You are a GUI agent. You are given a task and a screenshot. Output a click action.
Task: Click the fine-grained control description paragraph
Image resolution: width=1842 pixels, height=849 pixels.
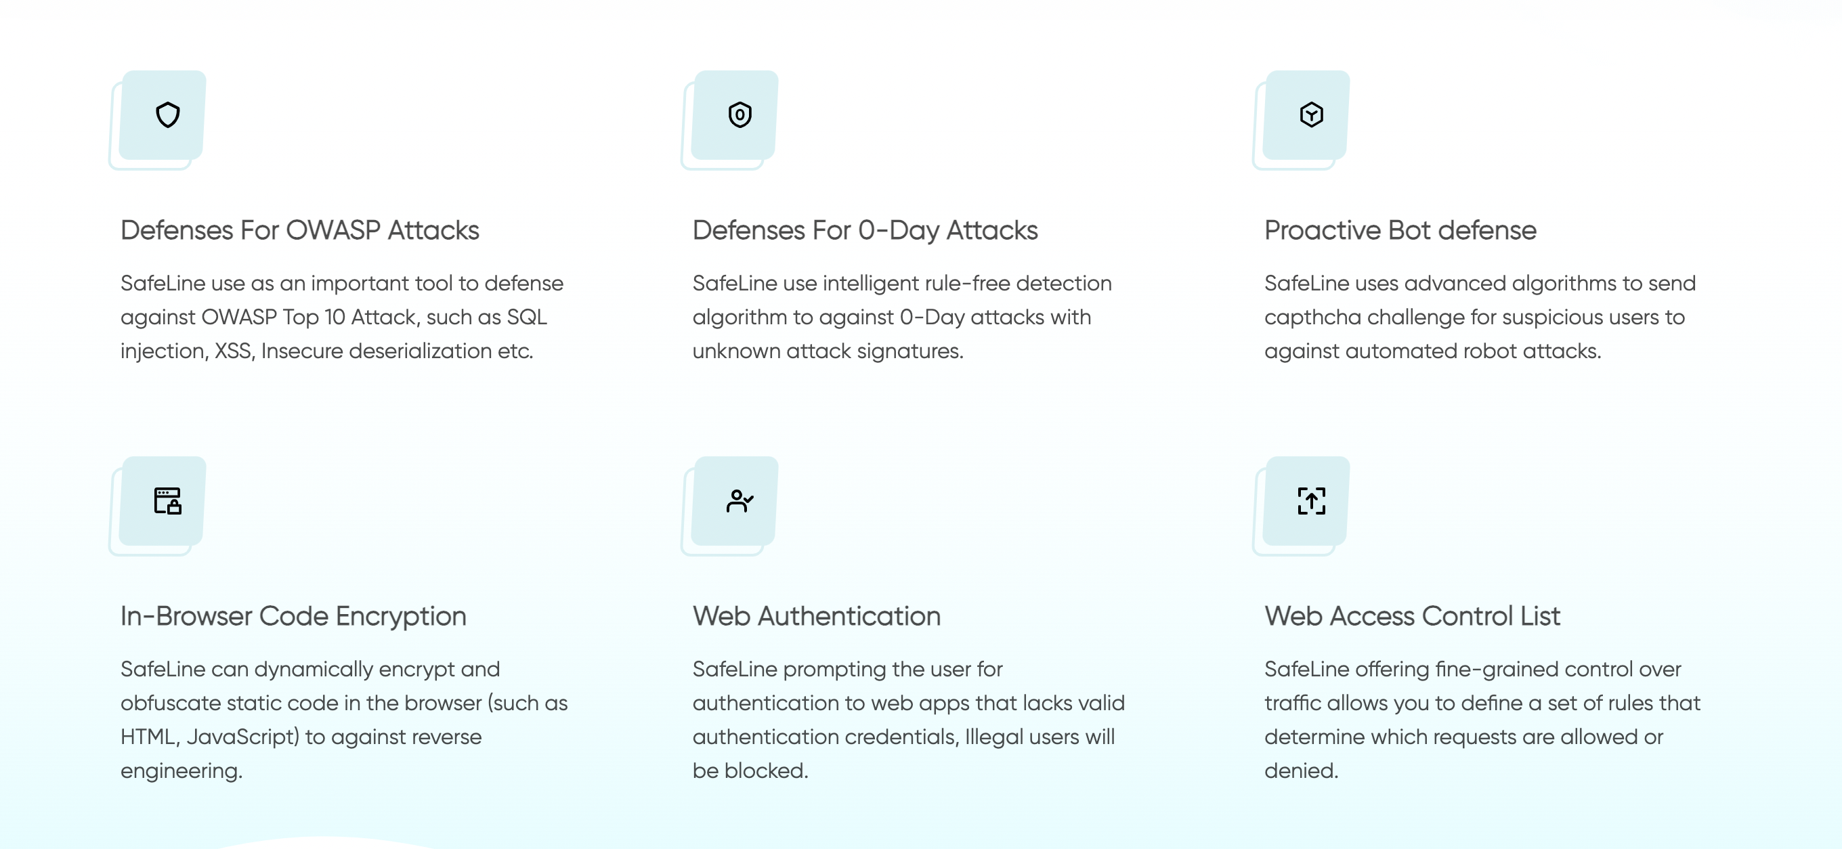(x=1482, y=720)
